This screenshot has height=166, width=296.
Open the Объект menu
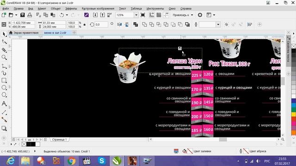(55, 8)
